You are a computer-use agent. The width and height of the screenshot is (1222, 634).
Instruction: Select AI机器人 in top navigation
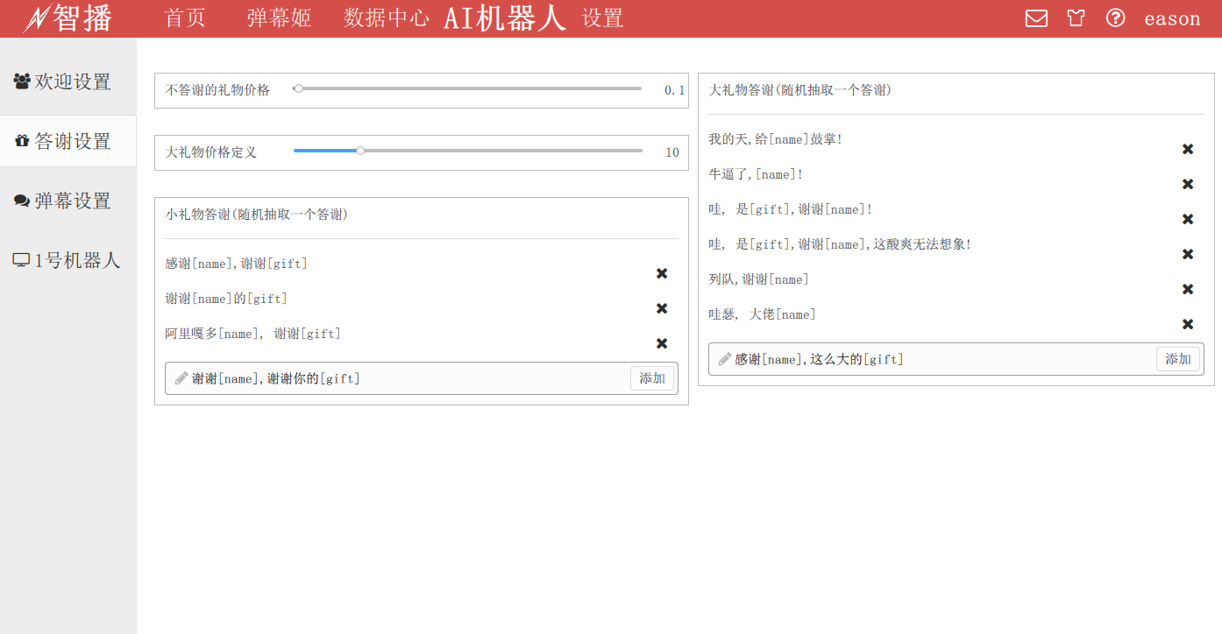click(505, 18)
